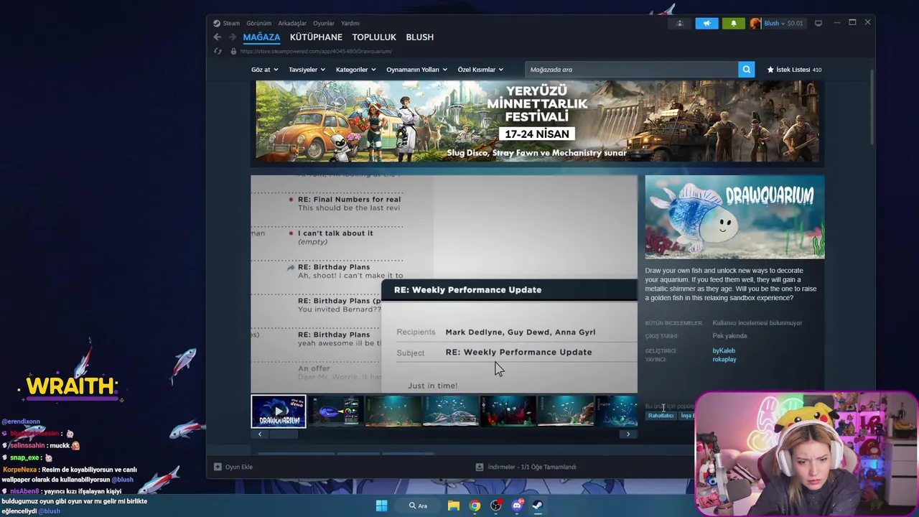
Task: Expand the Tavsiyeler dropdown
Action: click(x=307, y=70)
